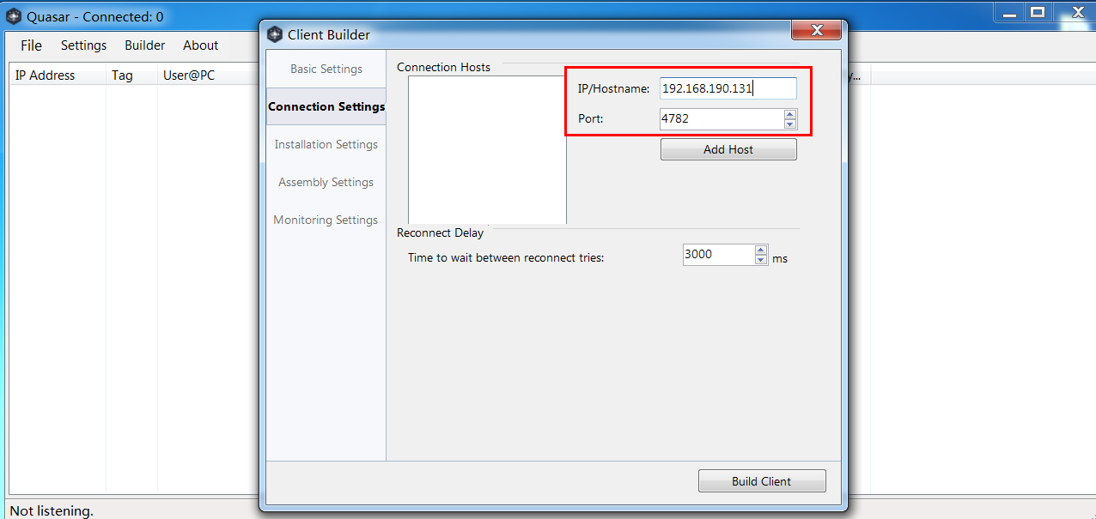Show Monitoring Settings tab
This screenshot has height=519, width=1096.
point(326,220)
